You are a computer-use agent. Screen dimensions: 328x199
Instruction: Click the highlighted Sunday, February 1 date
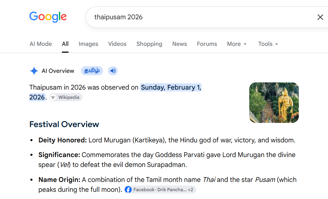coord(171,88)
